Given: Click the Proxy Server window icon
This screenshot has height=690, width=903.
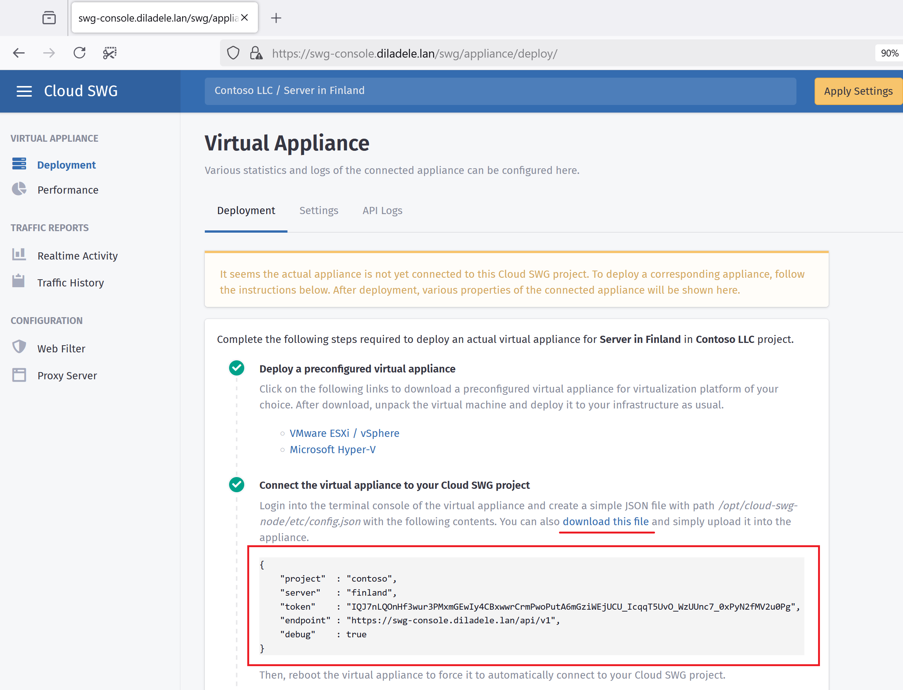Looking at the screenshot, I should click(19, 375).
